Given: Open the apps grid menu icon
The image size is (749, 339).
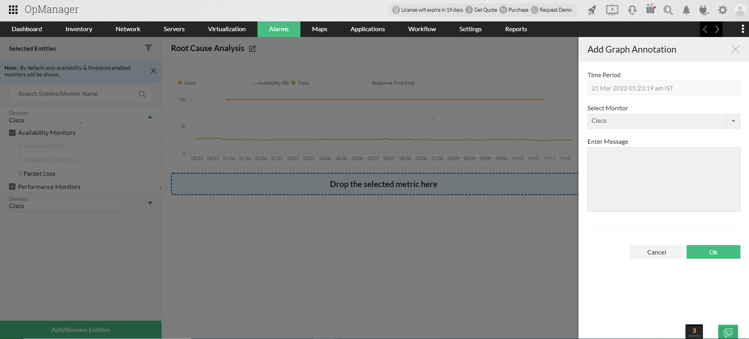Looking at the screenshot, I should [x=13, y=10].
